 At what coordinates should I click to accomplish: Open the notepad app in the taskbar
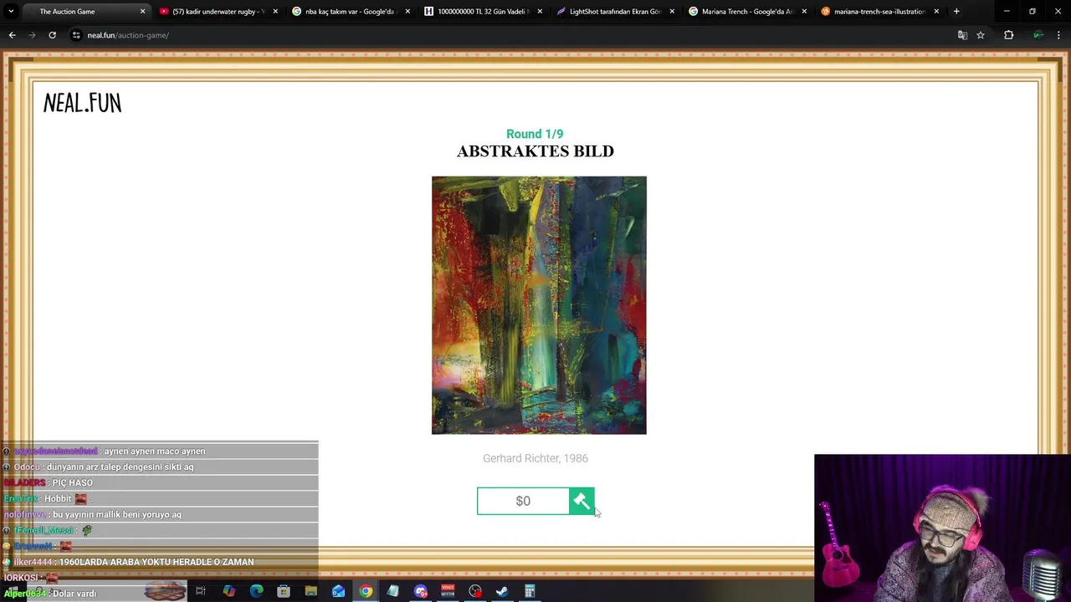tap(392, 591)
